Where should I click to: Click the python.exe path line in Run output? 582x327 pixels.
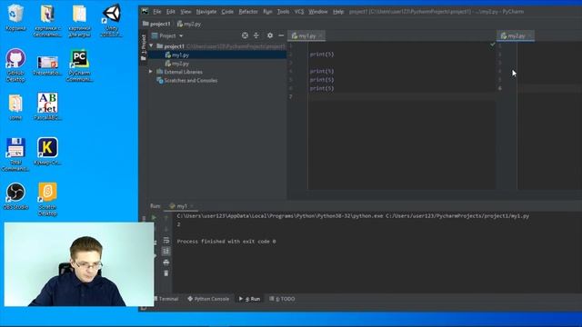(x=353, y=216)
